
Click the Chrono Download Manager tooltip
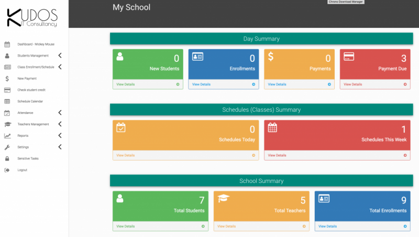click(x=346, y=2)
